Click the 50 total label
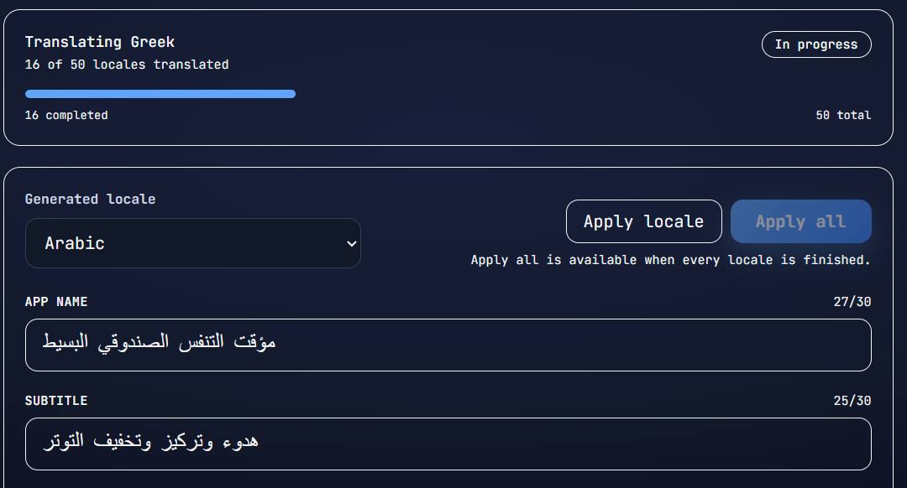The height and width of the screenshot is (488, 907). [843, 115]
